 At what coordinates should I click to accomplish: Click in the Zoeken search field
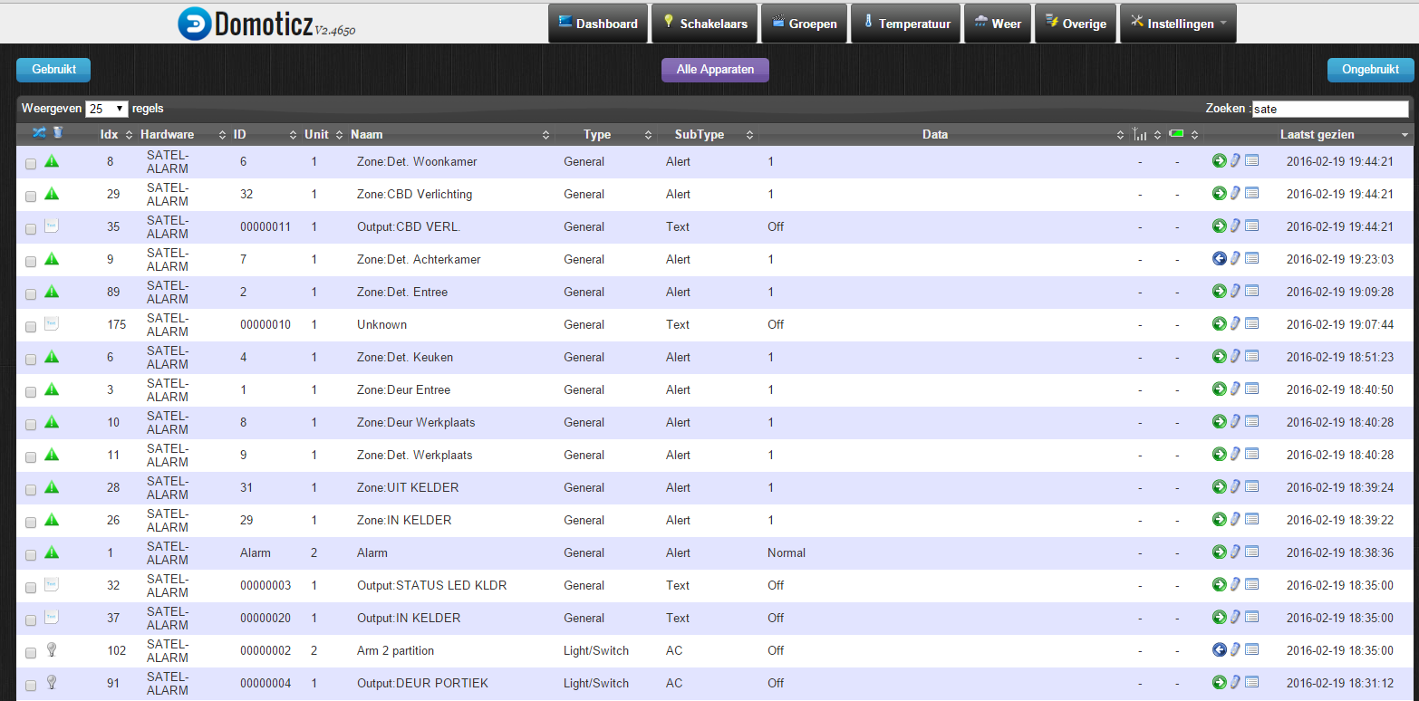coord(1329,109)
